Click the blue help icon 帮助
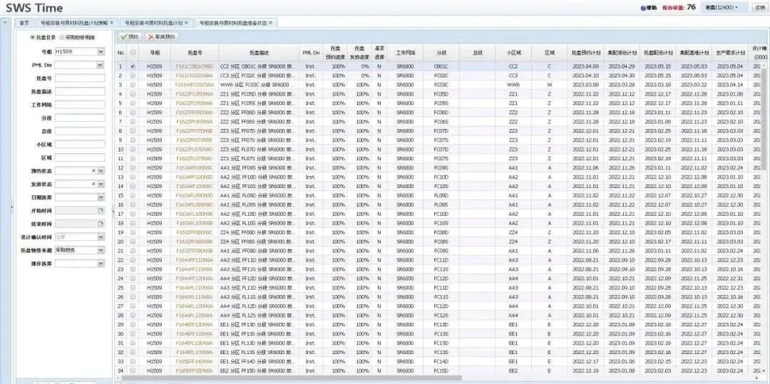Screen dimensions: 770x384 644,8
